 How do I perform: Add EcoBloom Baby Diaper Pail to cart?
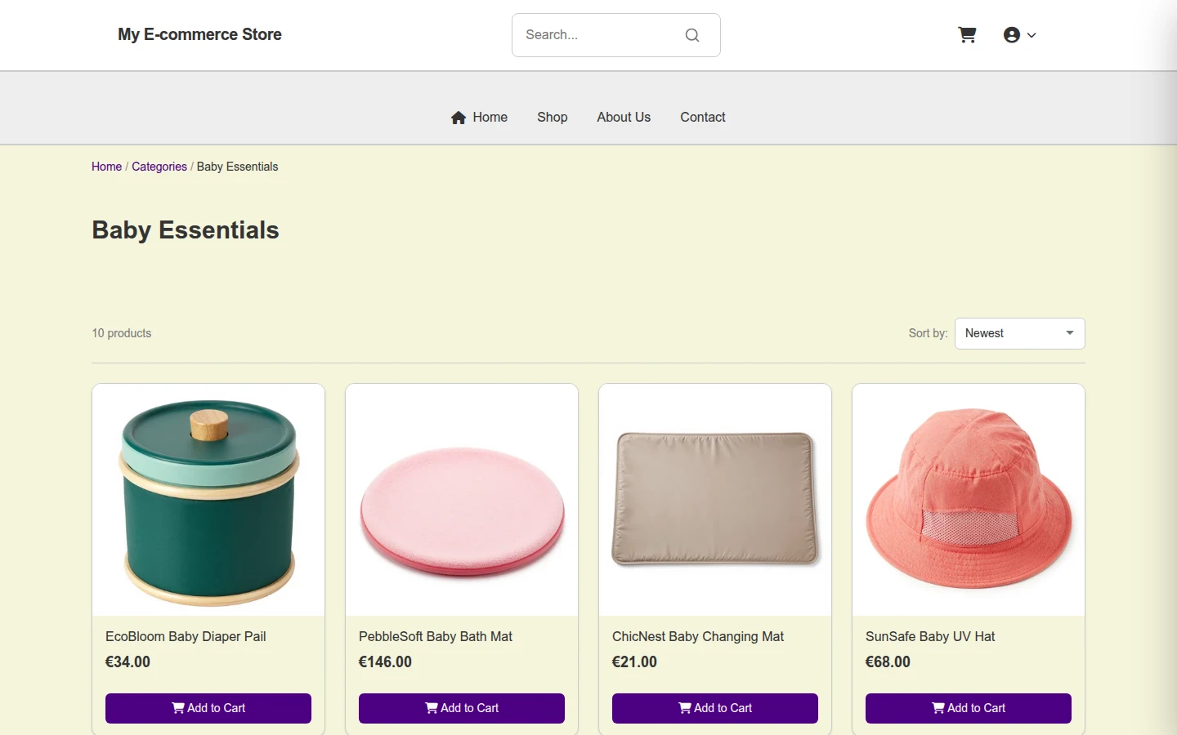(208, 708)
